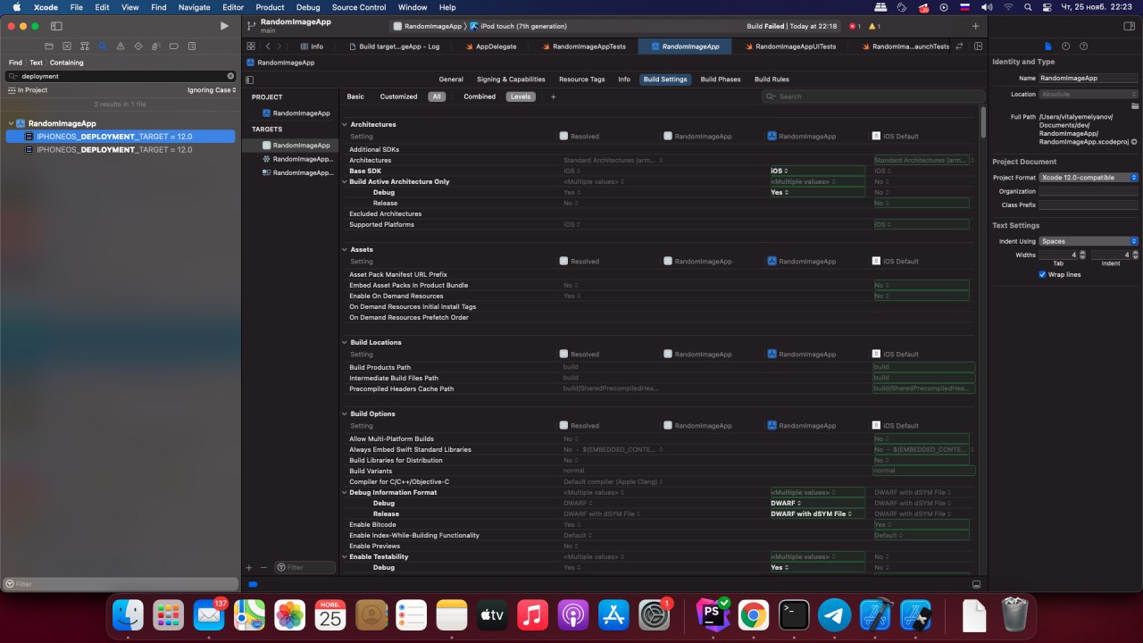Open Telegram from the Dock
The width and height of the screenshot is (1143, 643).
[x=835, y=614]
